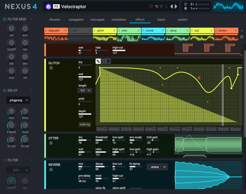This screenshot has width=246, height=194.
Task: Remove the limiter effect slot
Action: (x=236, y=31)
